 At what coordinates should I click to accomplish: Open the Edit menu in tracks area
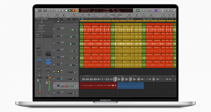coord(58,19)
